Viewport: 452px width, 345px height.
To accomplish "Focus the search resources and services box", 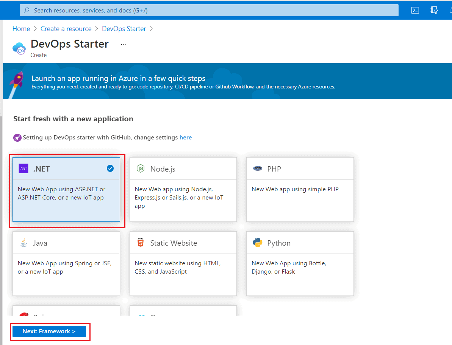I will pos(208,10).
